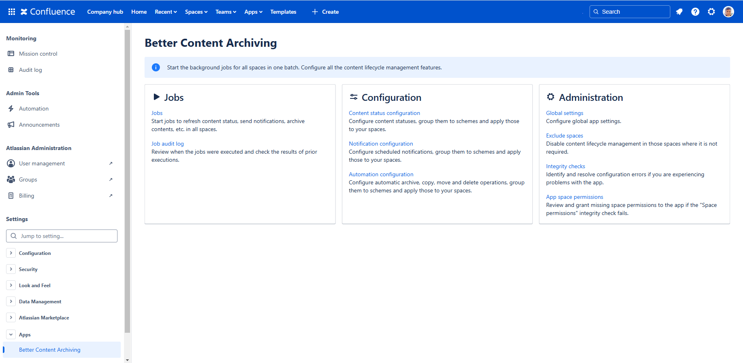Open Automation configuration link

pos(381,174)
